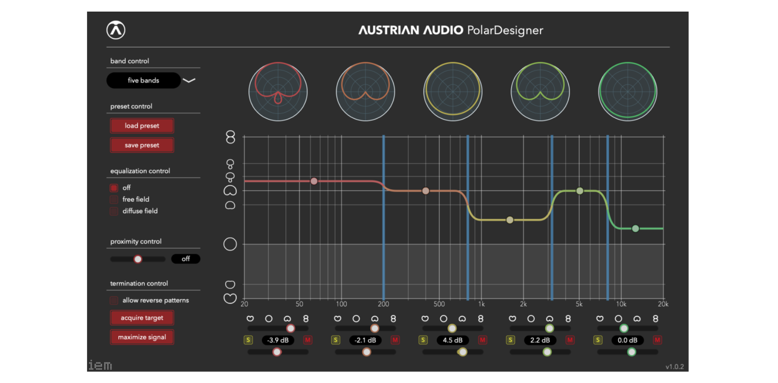Open the five bands dropdown
The width and height of the screenshot is (778, 383).
(x=143, y=81)
